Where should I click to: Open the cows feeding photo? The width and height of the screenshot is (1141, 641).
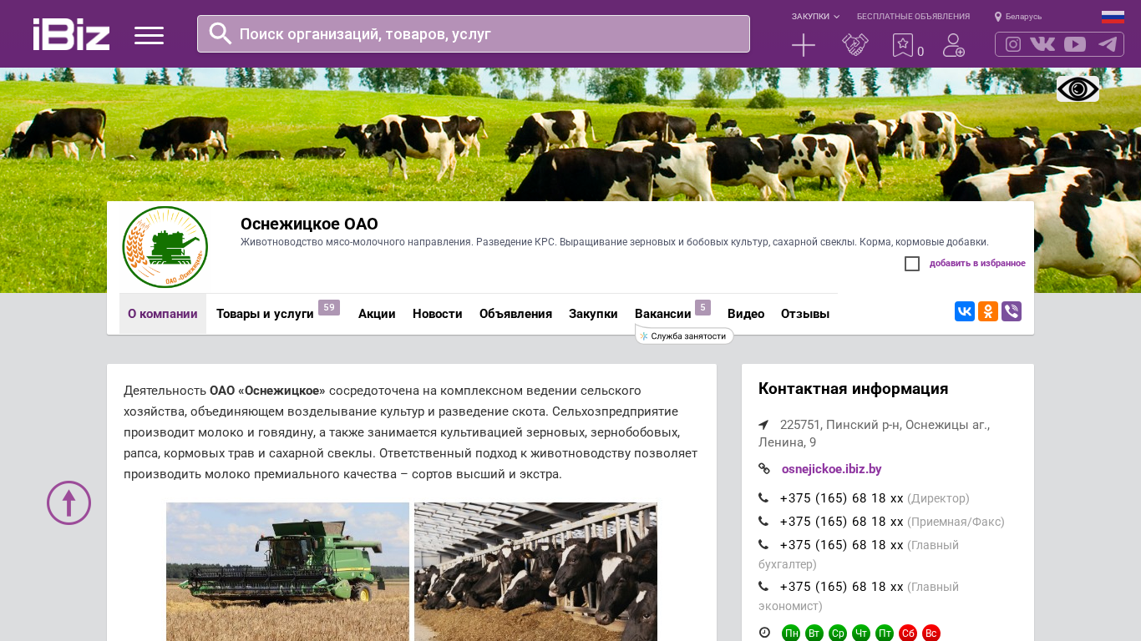point(535,572)
